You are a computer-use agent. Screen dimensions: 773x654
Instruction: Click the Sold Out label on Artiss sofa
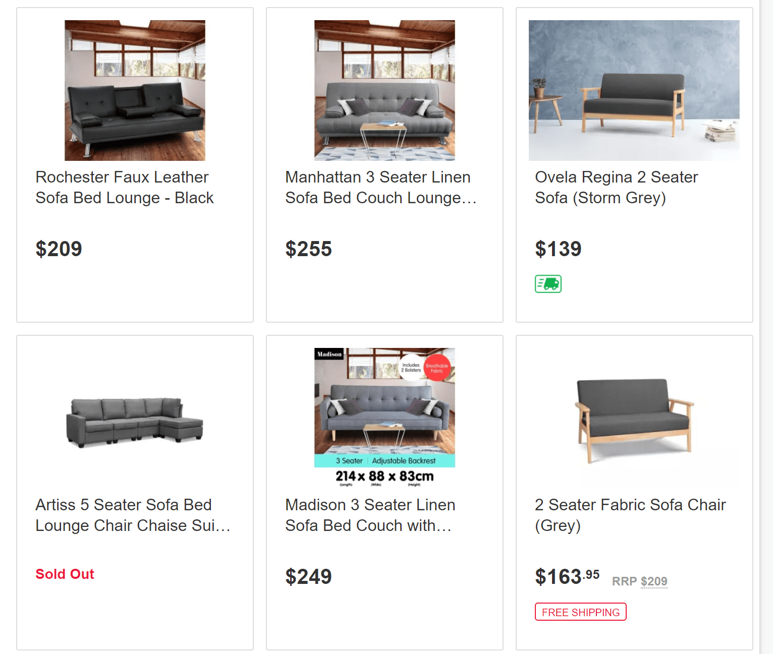[65, 574]
